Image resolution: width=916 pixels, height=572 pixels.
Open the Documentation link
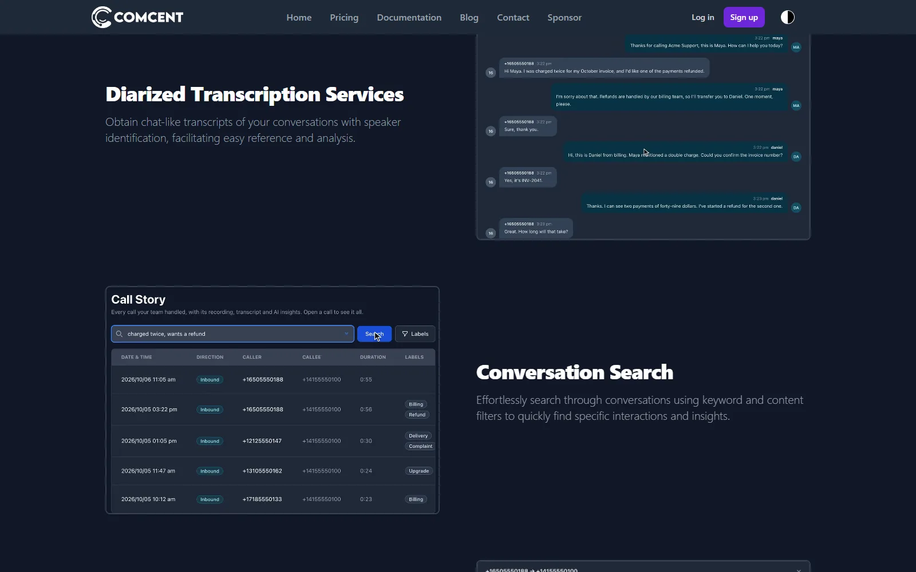[x=409, y=17]
